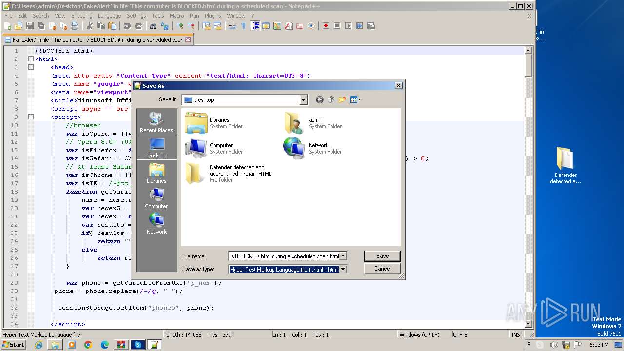This screenshot has width=624, height=351.
Task: Open the View Menu dropdown in Save As
Action: 355,99
